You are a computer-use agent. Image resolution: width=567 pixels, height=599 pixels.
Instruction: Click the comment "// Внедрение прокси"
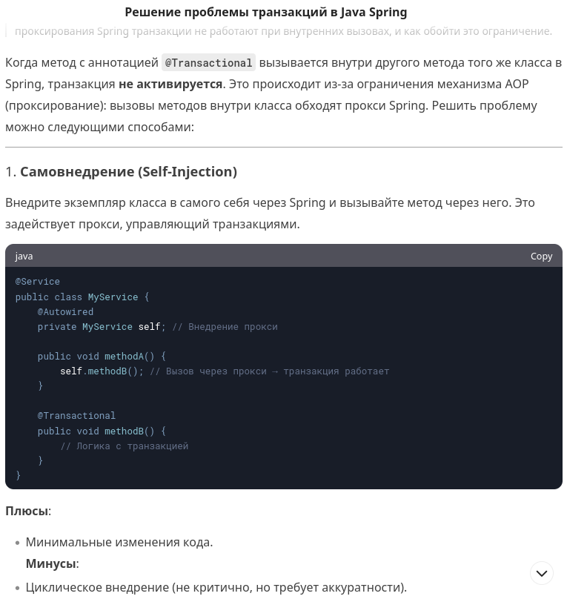pos(224,326)
